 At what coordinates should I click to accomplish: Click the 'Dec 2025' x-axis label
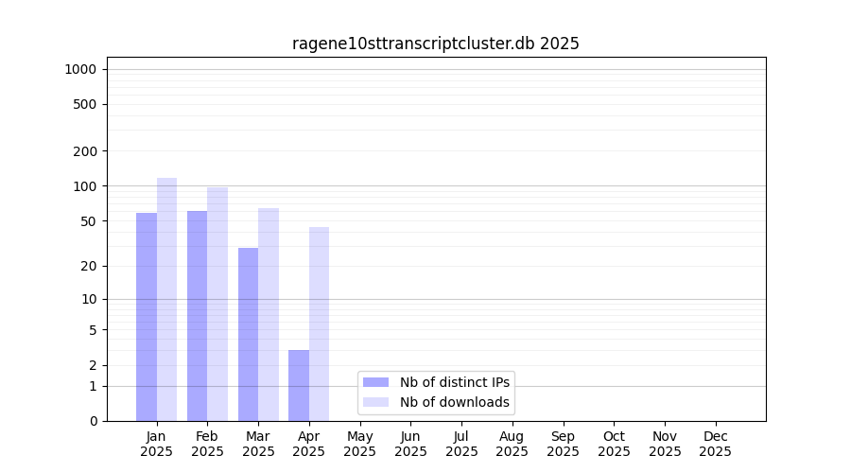tap(715, 444)
